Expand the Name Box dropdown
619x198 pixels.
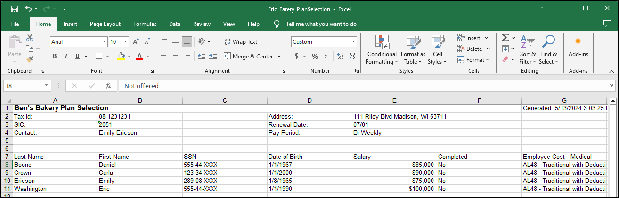pos(46,86)
